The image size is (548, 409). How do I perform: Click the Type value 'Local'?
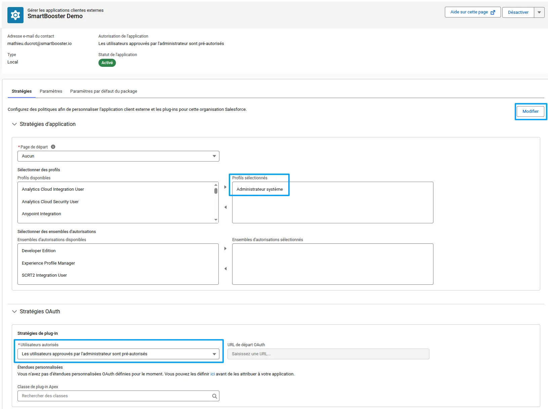pos(13,62)
